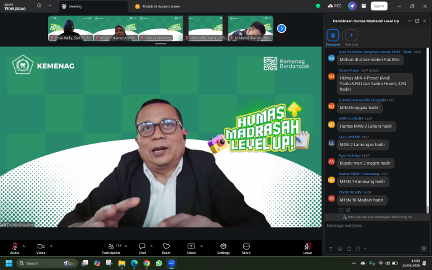Expand the Share options arrow

click(201, 246)
